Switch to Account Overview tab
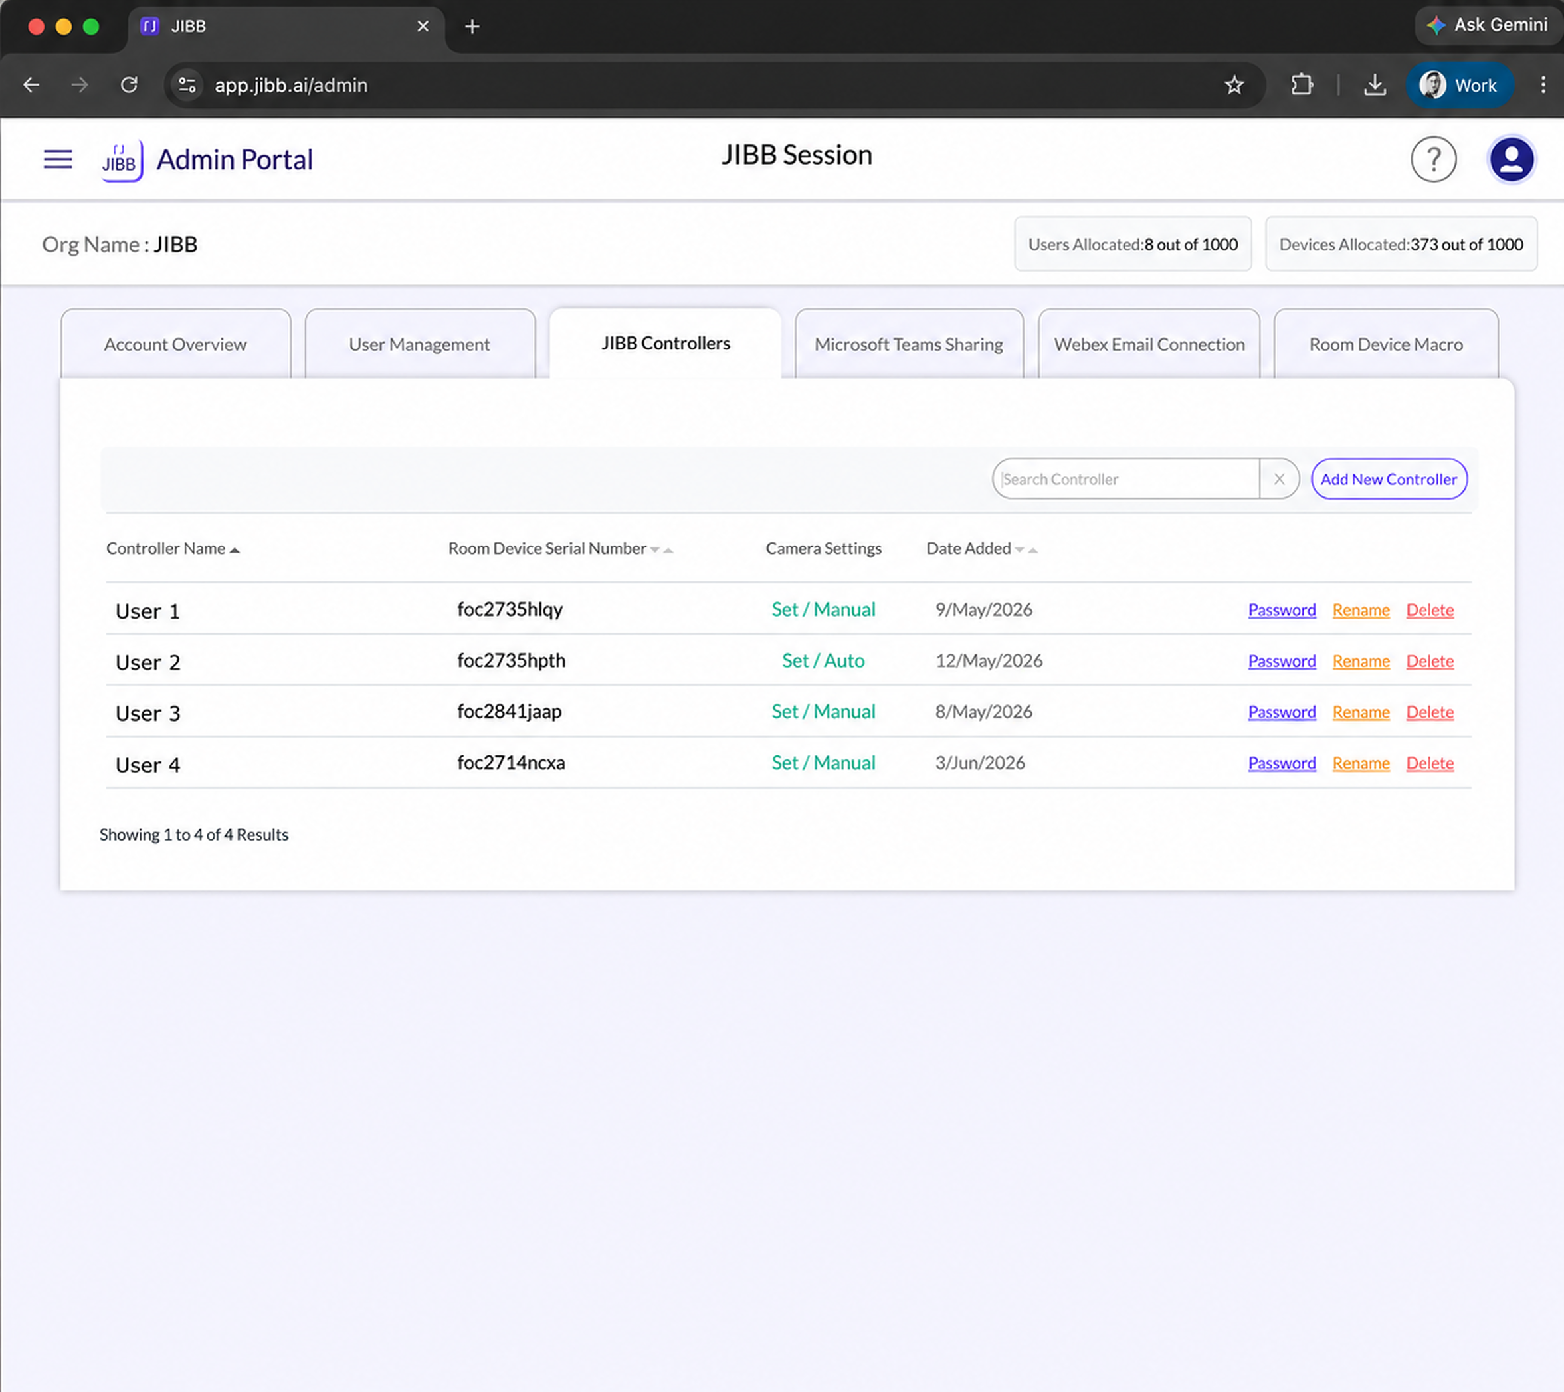The width and height of the screenshot is (1564, 1392). click(175, 344)
